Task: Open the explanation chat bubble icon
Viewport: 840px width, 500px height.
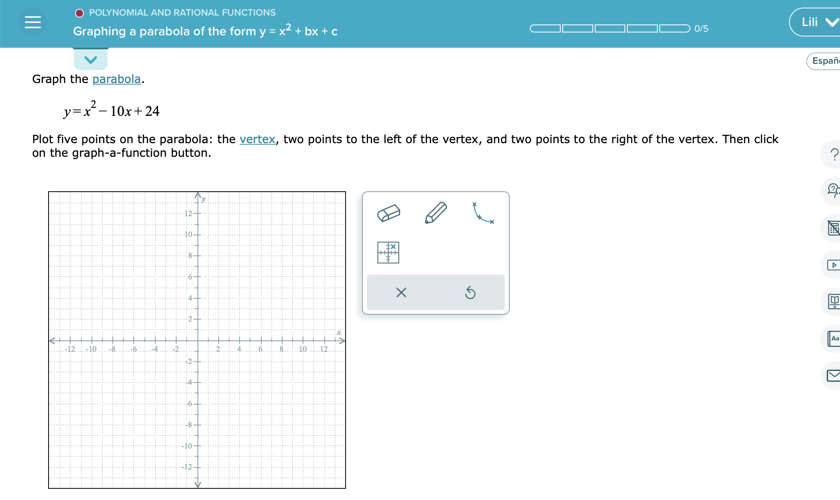Action: click(x=834, y=191)
